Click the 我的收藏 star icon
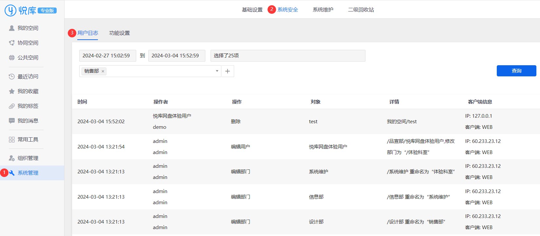Viewport: 540px width, 236px height. pos(12,91)
